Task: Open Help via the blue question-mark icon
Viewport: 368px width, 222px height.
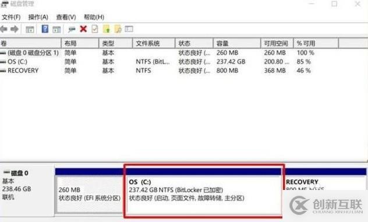Action: click(45, 29)
